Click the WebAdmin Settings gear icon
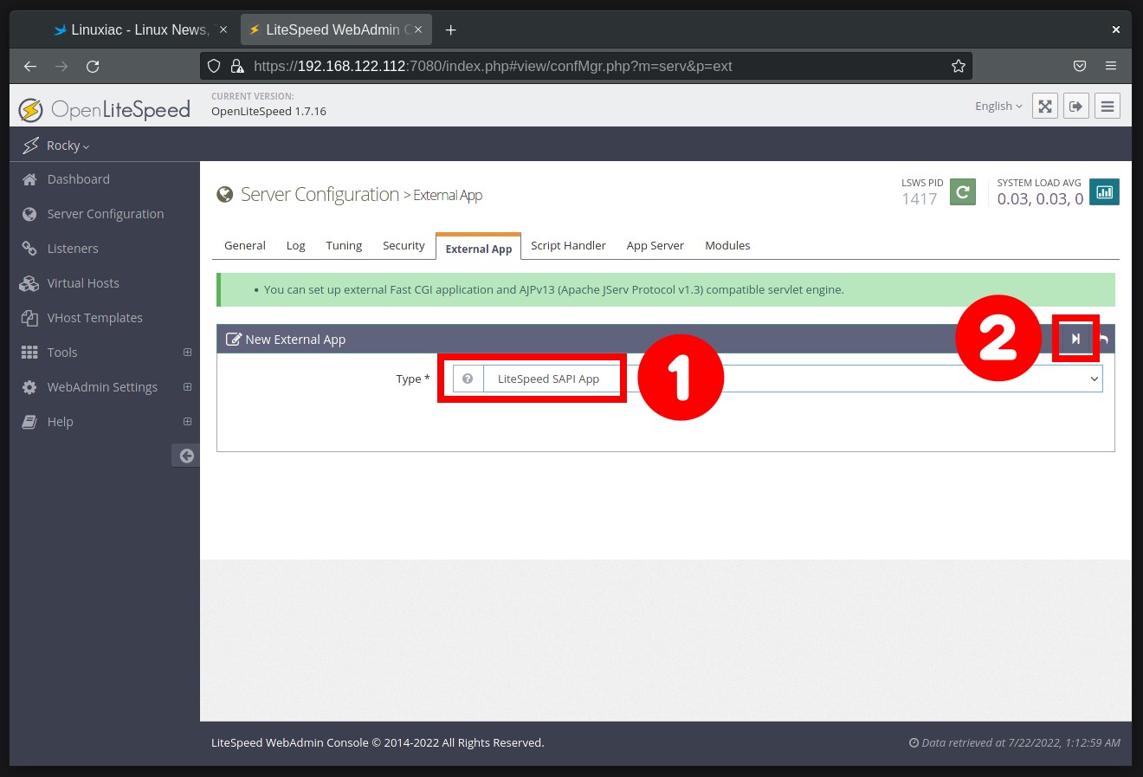Image resolution: width=1143 pixels, height=777 pixels. pos(29,387)
